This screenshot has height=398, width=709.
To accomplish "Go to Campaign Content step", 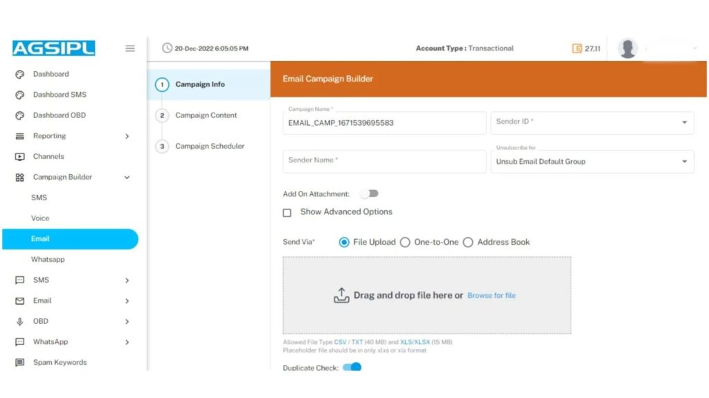I will click(x=206, y=115).
